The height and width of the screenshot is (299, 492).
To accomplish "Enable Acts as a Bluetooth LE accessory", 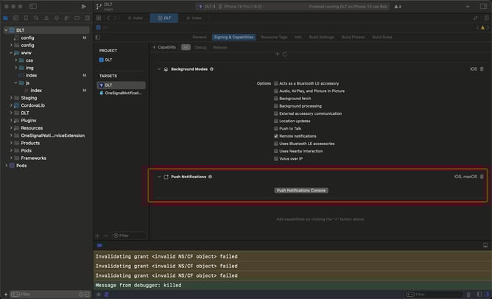I will pyautogui.click(x=275, y=83).
